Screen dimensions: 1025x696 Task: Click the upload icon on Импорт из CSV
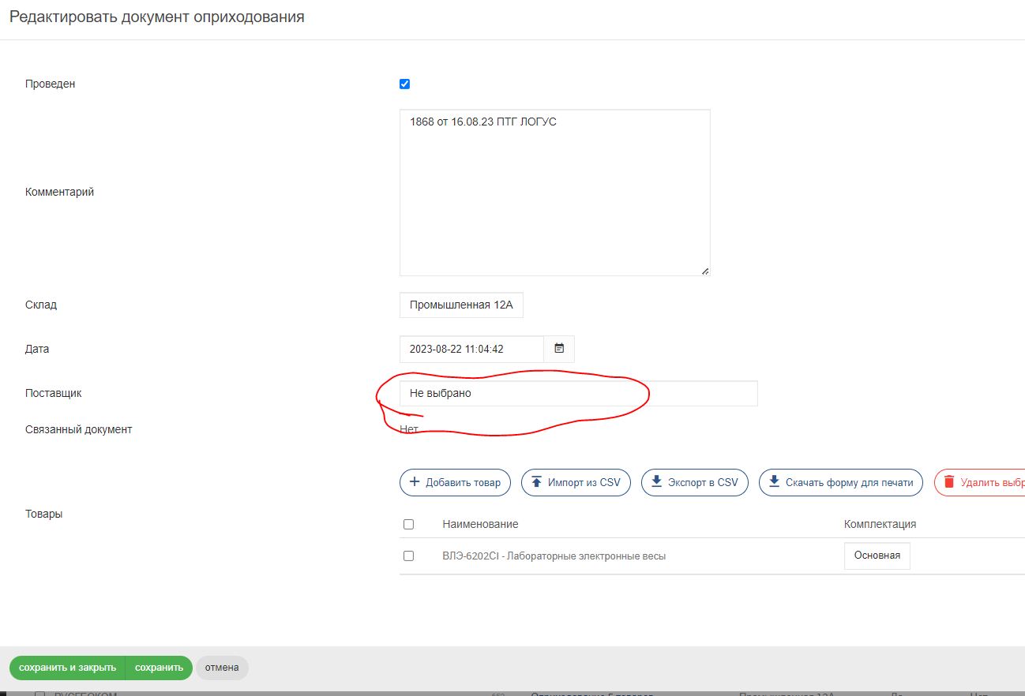tap(536, 482)
